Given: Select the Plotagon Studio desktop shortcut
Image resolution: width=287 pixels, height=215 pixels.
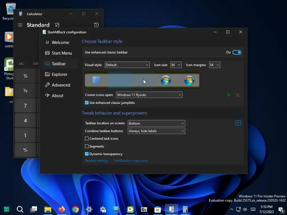Looking at the screenshot, I should point(9,69).
